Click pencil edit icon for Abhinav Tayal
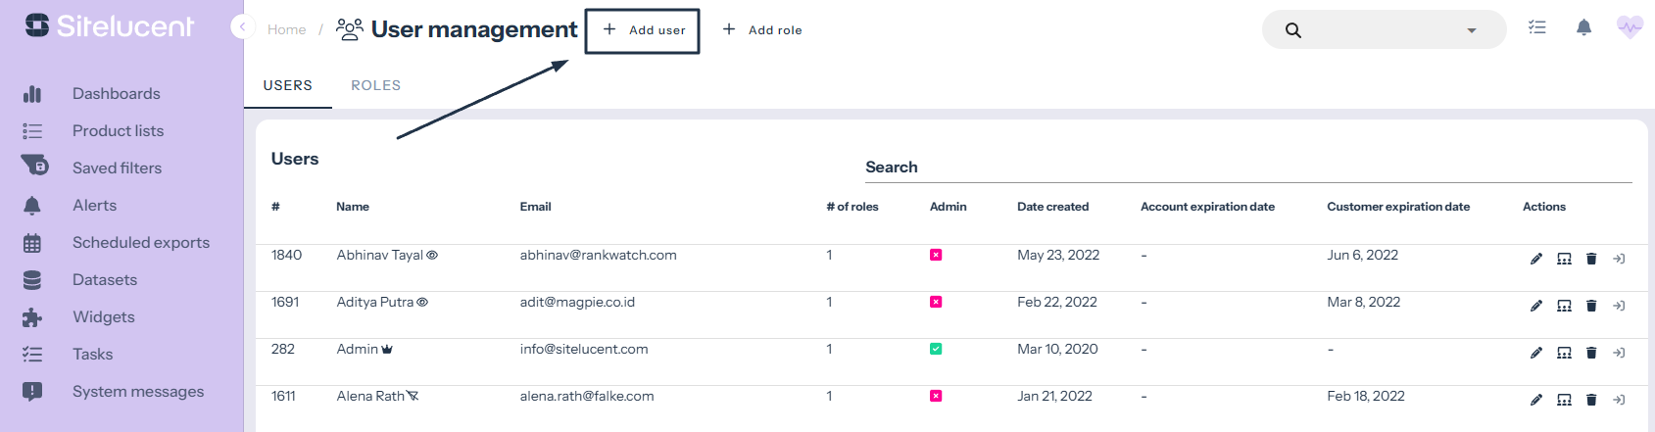This screenshot has height=432, width=1655. tap(1536, 260)
